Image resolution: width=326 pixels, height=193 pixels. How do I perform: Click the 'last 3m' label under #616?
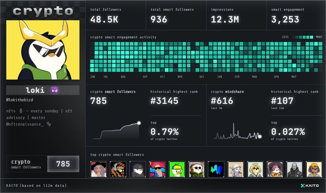click(216, 108)
